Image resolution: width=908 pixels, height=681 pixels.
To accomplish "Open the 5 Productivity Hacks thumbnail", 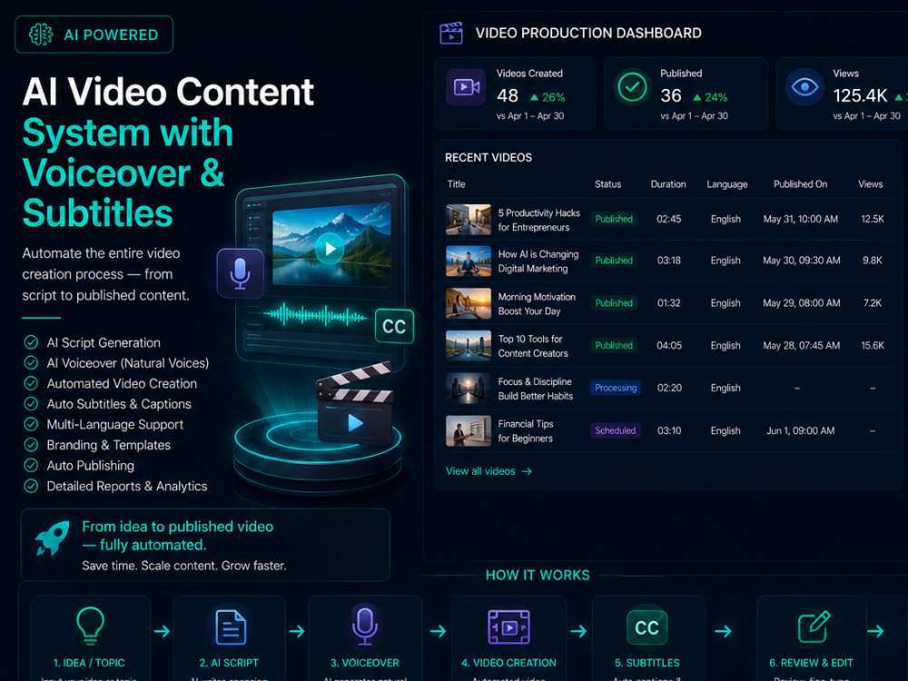I will pos(469,220).
